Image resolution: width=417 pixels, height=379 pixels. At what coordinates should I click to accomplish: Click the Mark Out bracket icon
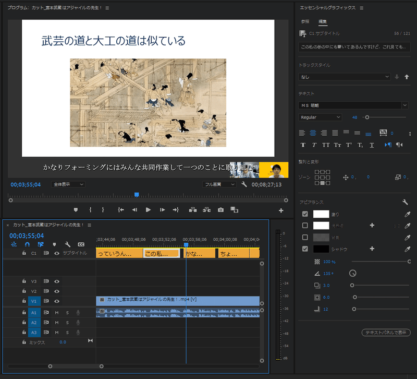pos(103,210)
